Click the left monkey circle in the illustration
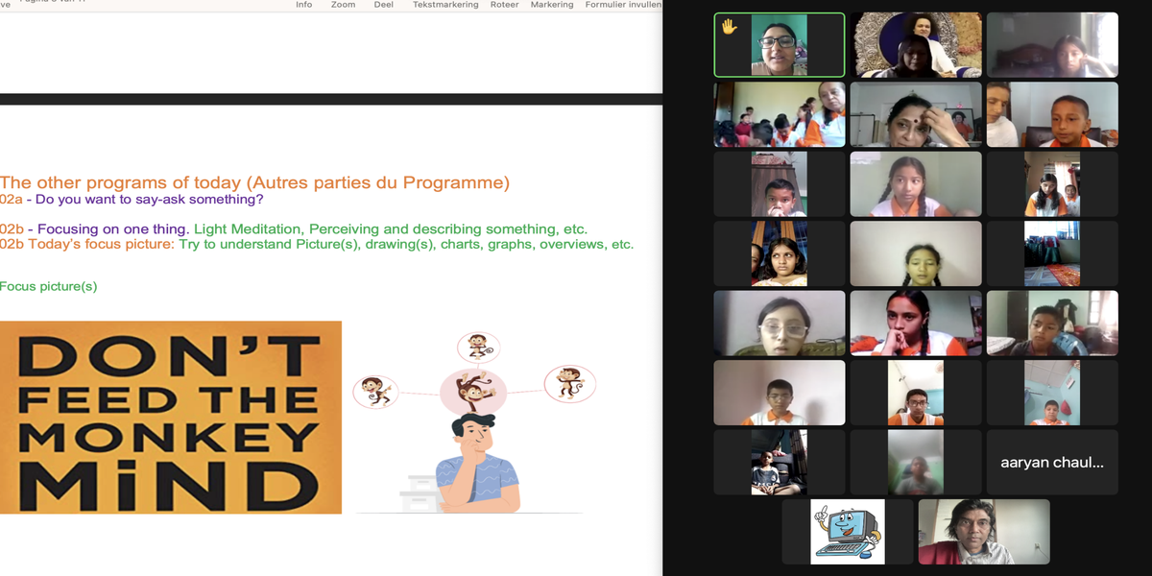1152x576 pixels. (x=375, y=391)
